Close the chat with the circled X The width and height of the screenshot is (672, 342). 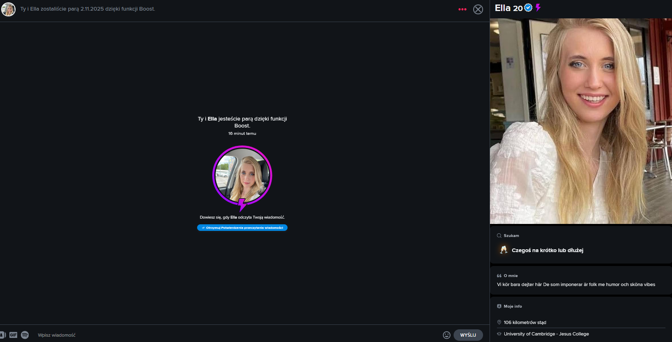pyautogui.click(x=478, y=9)
